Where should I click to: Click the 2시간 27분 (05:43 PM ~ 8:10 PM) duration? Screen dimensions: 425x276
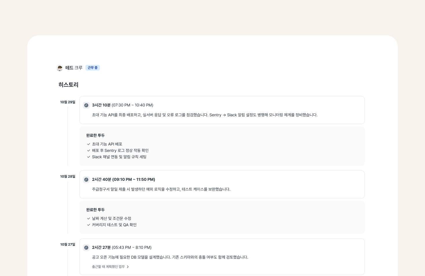coord(122,247)
